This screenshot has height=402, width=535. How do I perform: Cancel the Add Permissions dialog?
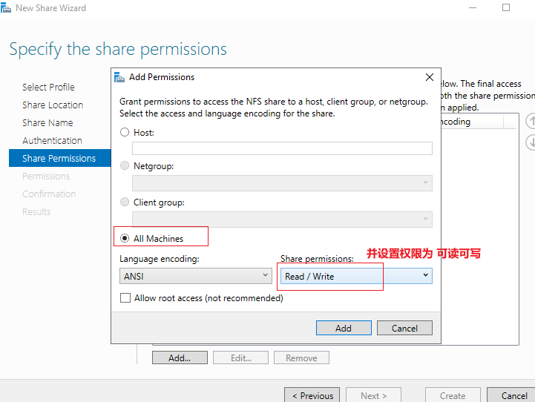pos(404,328)
